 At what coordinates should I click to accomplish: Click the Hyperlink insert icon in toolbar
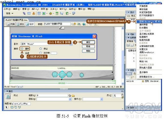tap(24, 13)
